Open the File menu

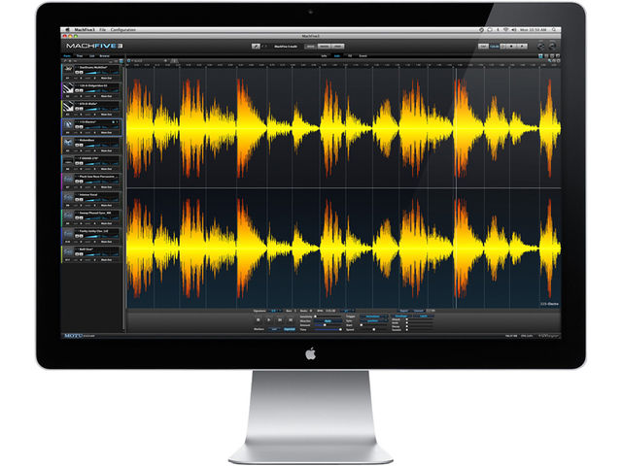[x=102, y=30]
